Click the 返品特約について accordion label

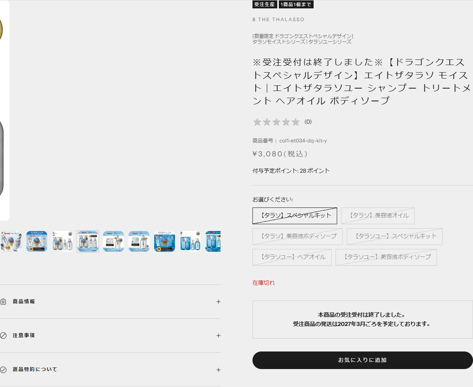coord(35,369)
